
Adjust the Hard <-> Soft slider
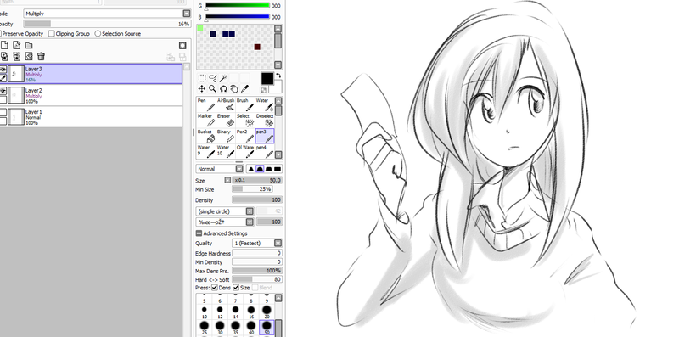257,280
